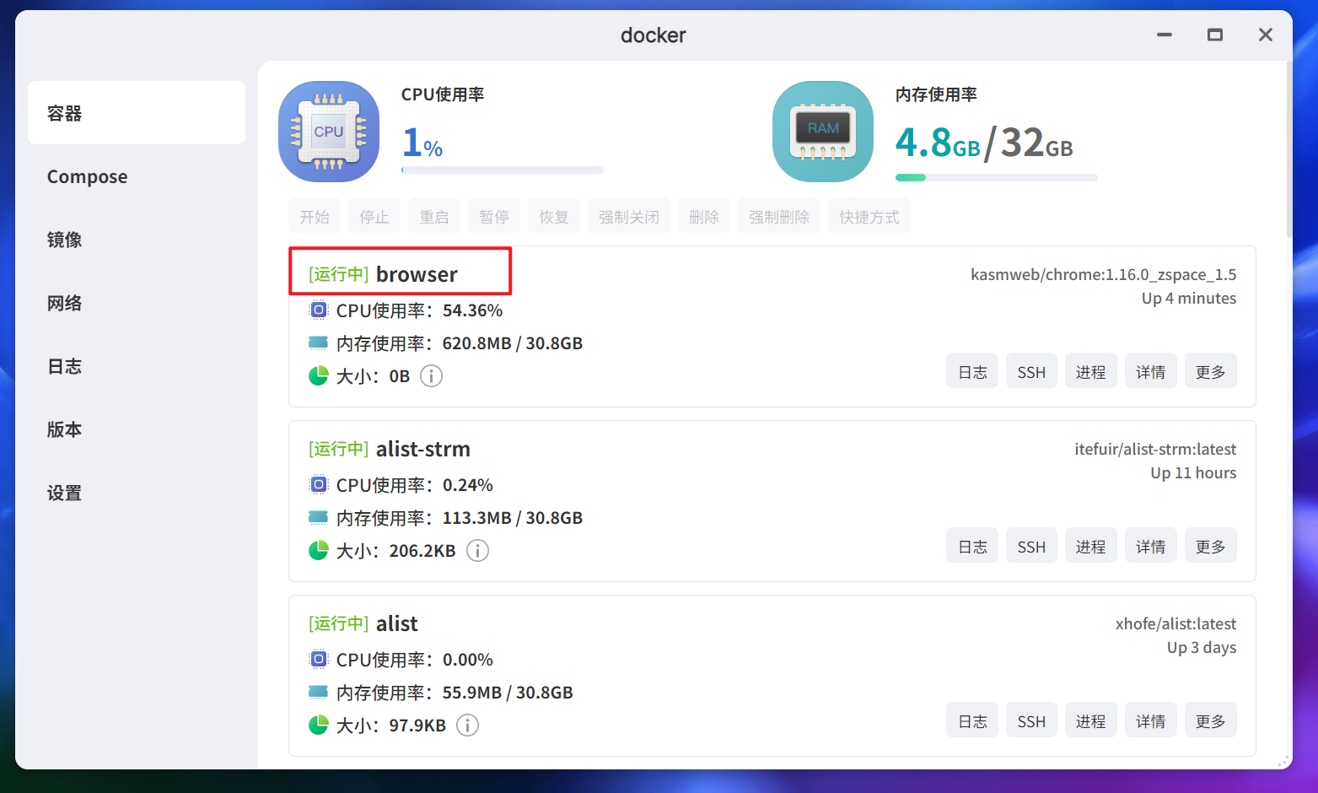Click the memory usage progress bar
This screenshot has width=1318, height=793.
tap(997, 177)
